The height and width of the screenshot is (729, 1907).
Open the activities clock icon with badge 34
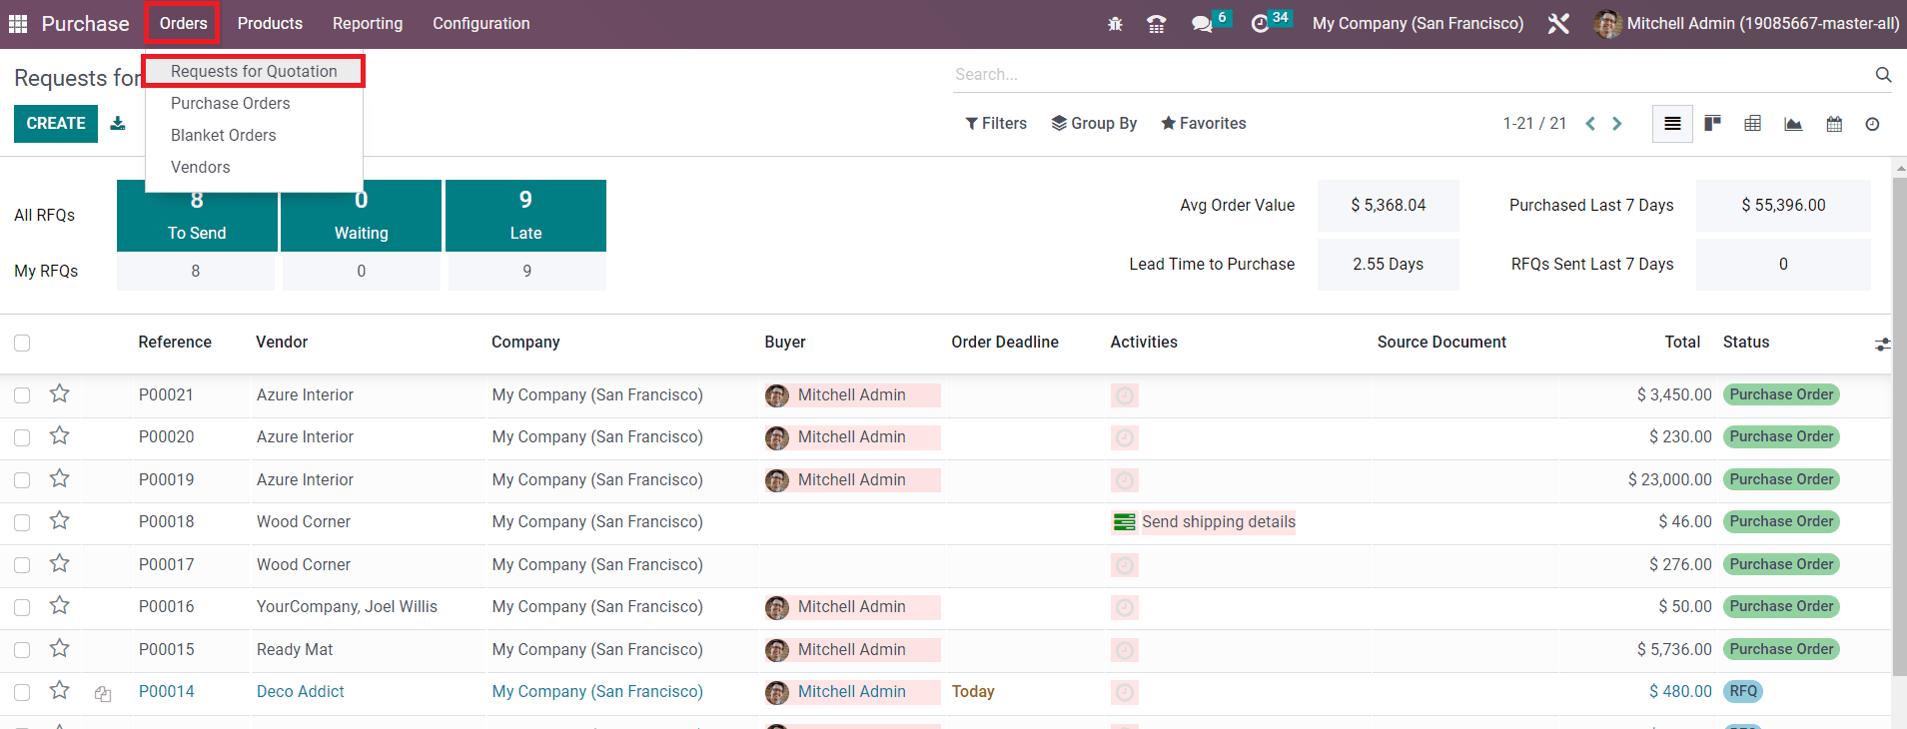(x=1261, y=24)
